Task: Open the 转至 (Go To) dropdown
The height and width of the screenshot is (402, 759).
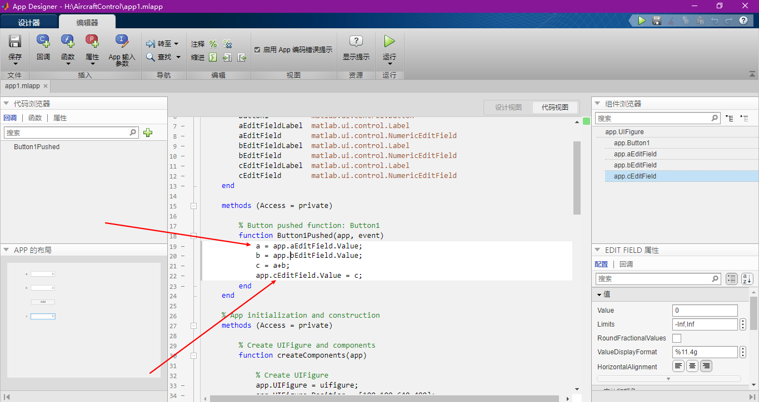Action: tap(176, 44)
